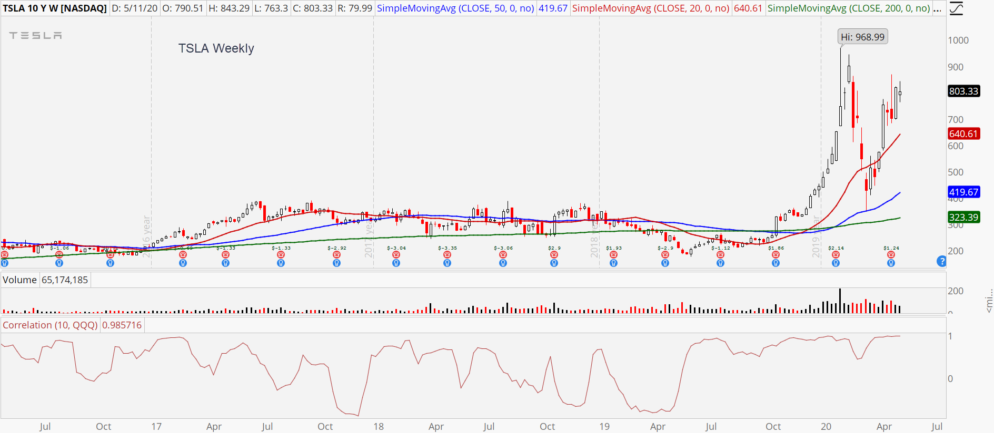This screenshot has width=994, height=433.
Task: Click the earnings phone icon labeled $2.14
Action: 836,255
